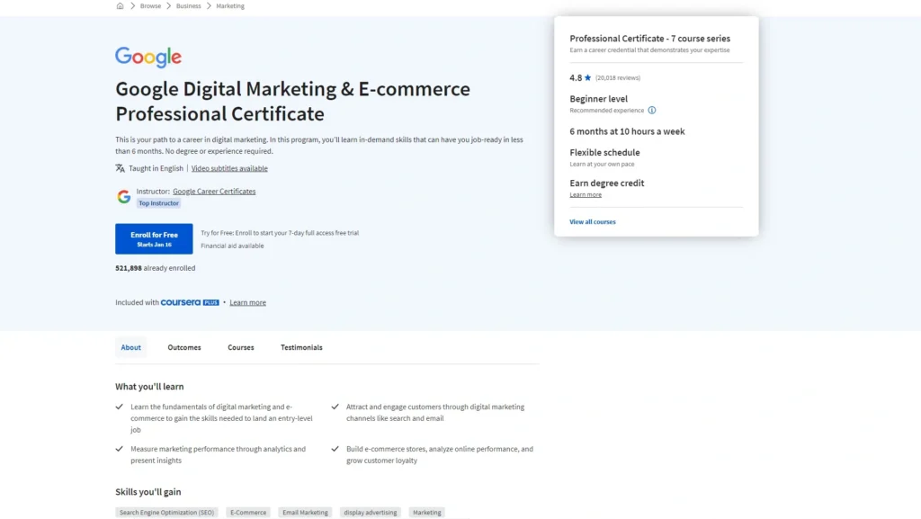Click Financial aid available text
This screenshot has width=921, height=519.
tap(233, 246)
